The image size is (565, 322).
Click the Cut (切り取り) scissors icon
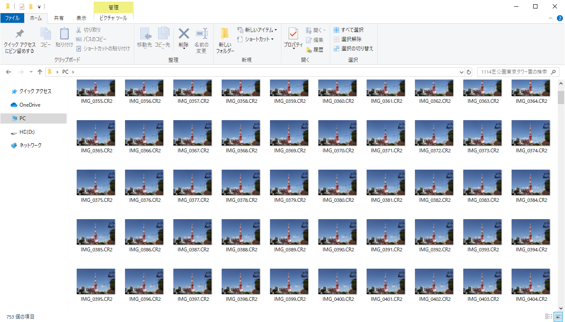79,30
